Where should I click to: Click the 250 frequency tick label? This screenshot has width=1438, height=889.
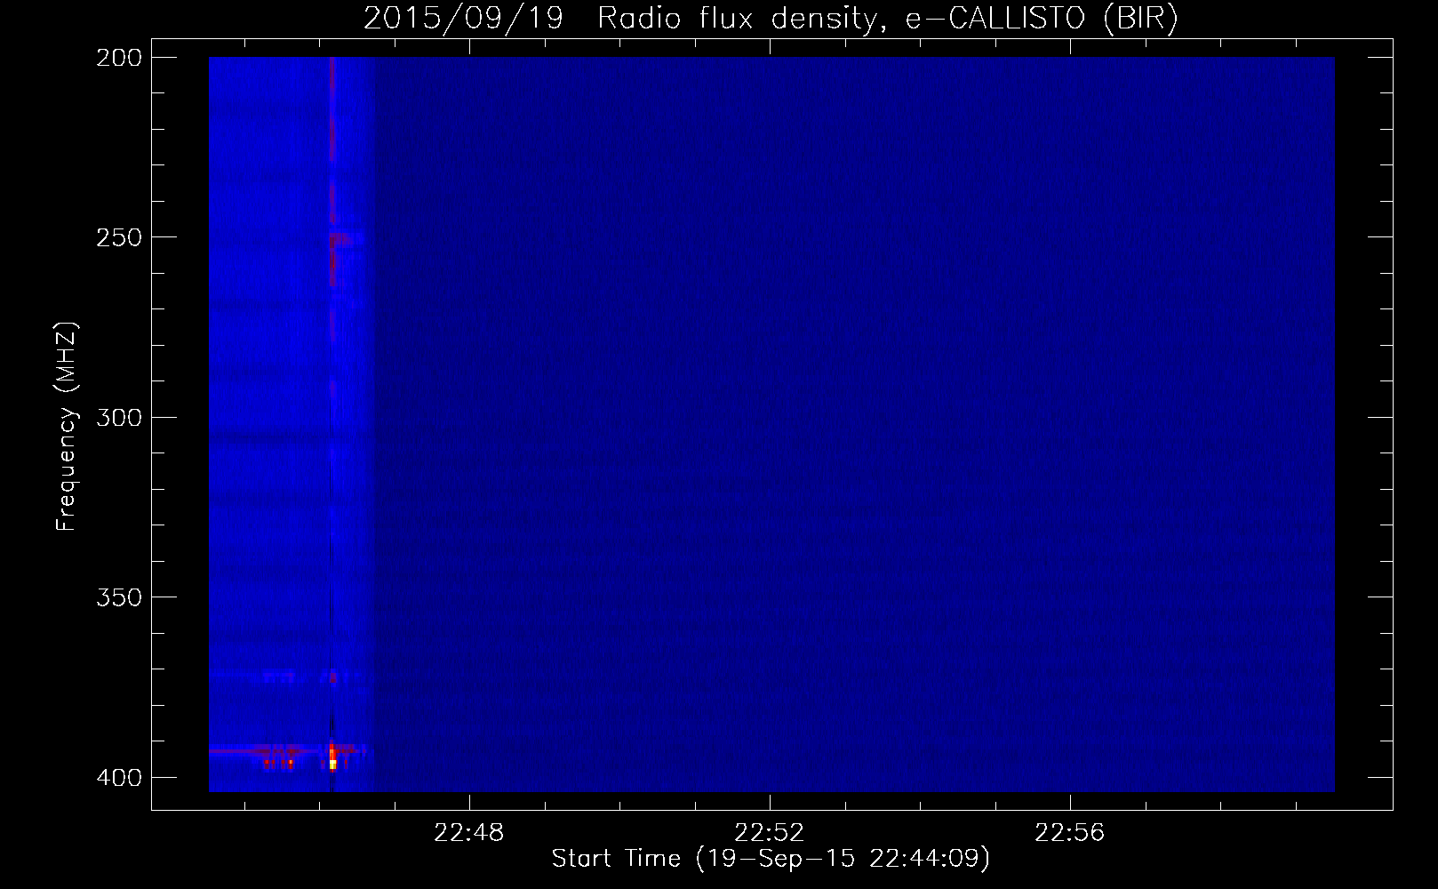pyautogui.click(x=119, y=237)
